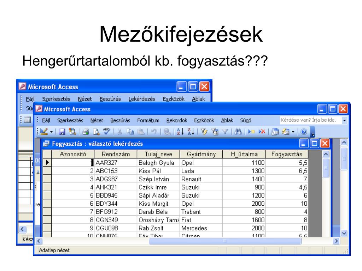The width and height of the screenshot is (362, 271).
Task: Click the Access key icon in the front title bar
Action: [x=39, y=109]
